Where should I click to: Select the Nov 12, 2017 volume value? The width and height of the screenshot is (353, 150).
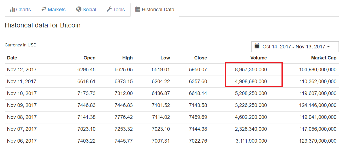tap(251, 70)
